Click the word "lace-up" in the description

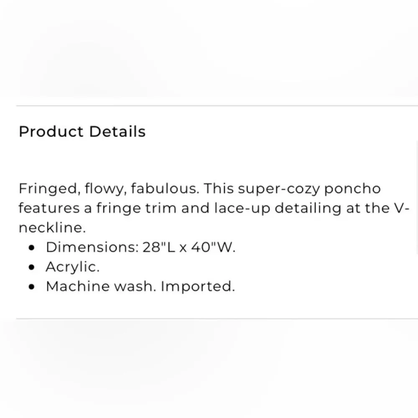242,209
